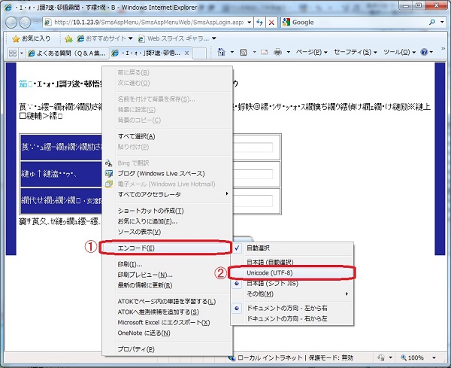Open the Web スライス ギャラリー link
Screen dimensions: 451x368
tap(177, 38)
